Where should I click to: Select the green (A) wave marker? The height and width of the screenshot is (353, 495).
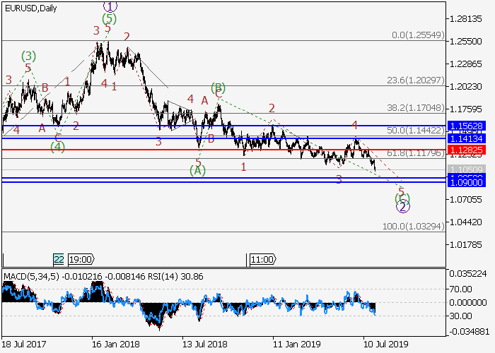pyautogui.click(x=198, y=172)
